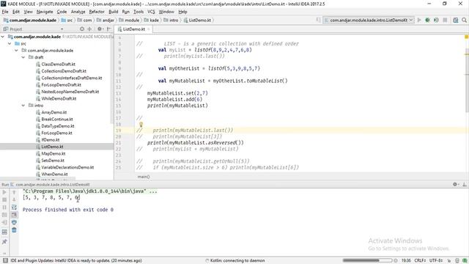
Task: Open MapDemo.kt in project tree
Action: [53, 153]
